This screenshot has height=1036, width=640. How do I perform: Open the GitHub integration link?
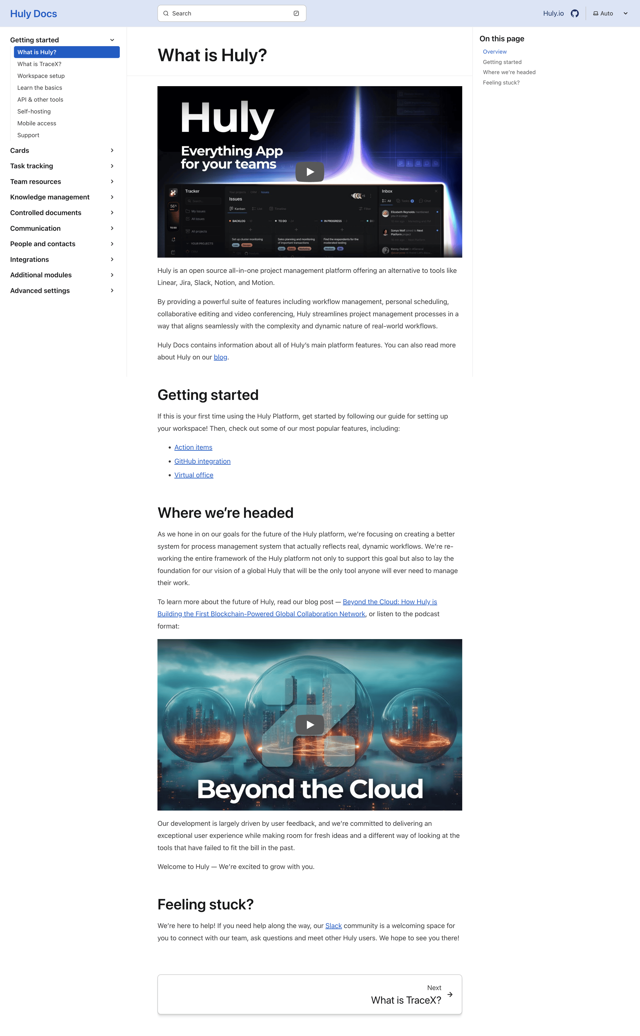point(202,461)
